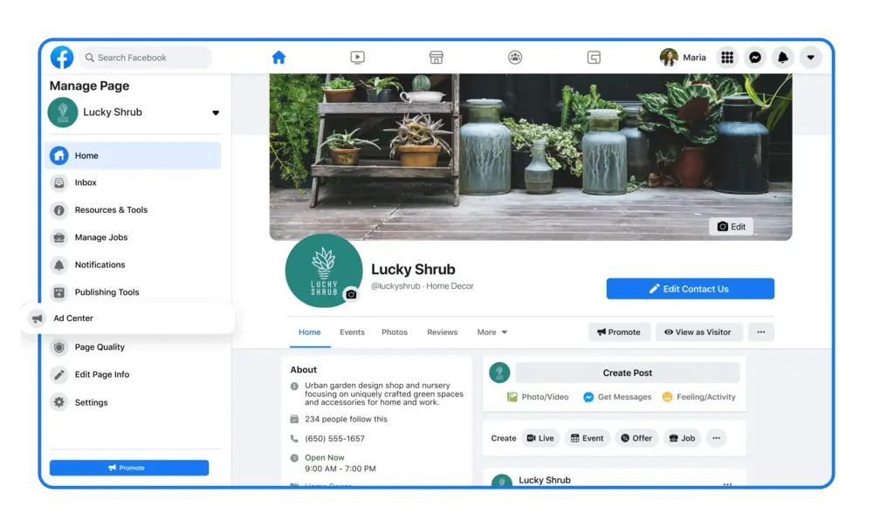Open the Gaming icon in top navigation
The image size is (873, 527).
tap(593, 57)
